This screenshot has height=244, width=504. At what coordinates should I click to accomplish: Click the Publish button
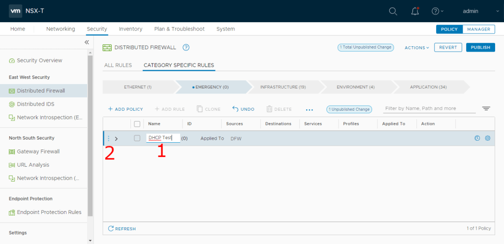tap(480, 48)
